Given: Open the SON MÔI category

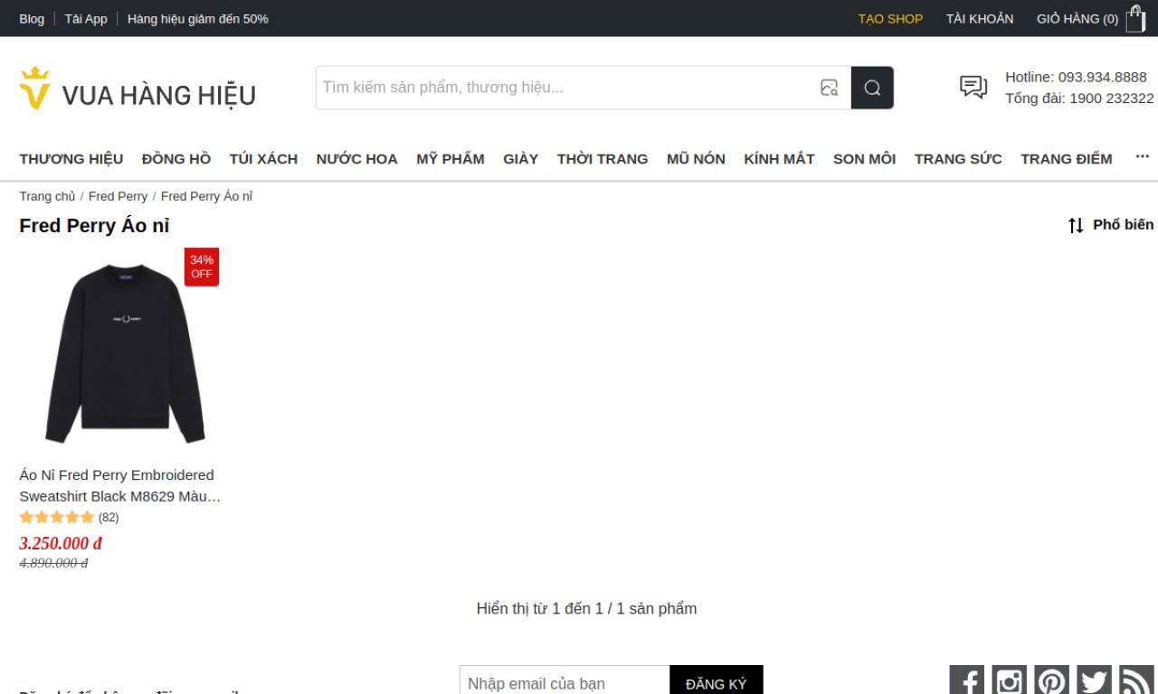Looking at the screenshot, I should 865,159.
